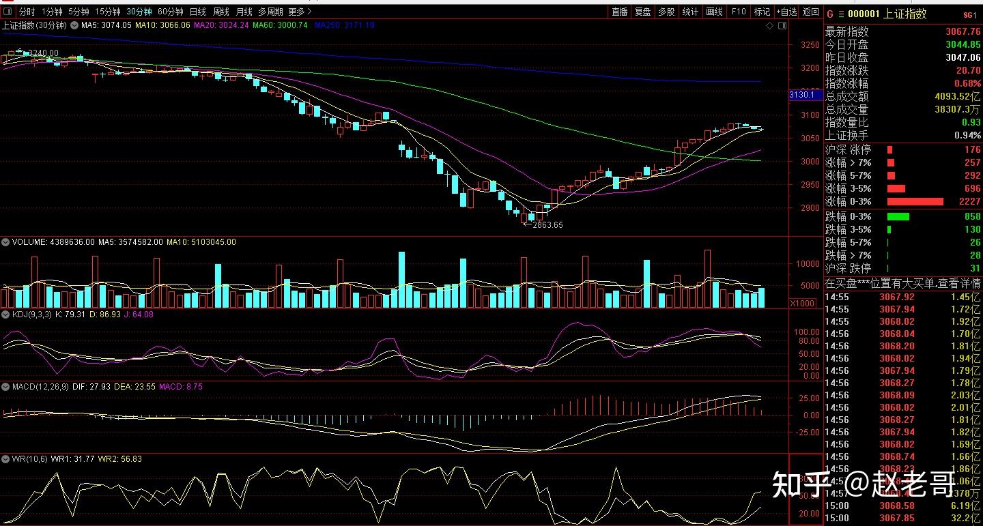The height and width of the screenshot is (526, 983).
Task: Click the MA250: 3171.19 legend
Action: coord(344,25)
